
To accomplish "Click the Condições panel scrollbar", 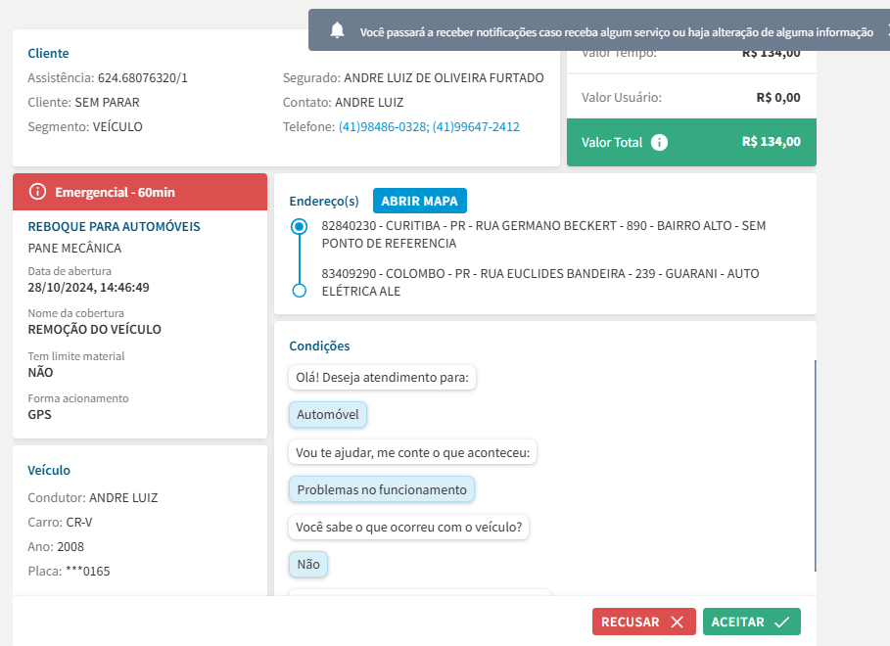I will pos(815,466).
